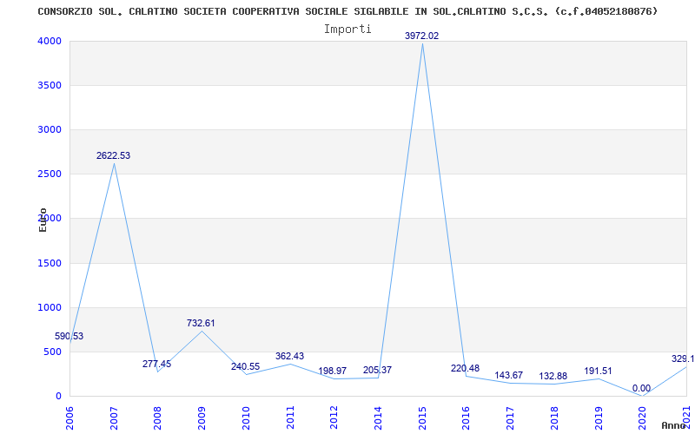The height and width of the screenshot is (434, 695).
Task: Click the 732.61 data label
Action: 201,323
